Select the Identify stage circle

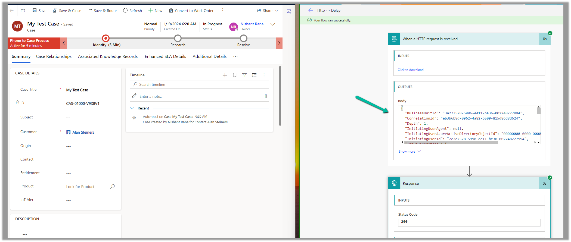[x=105, y=38]
